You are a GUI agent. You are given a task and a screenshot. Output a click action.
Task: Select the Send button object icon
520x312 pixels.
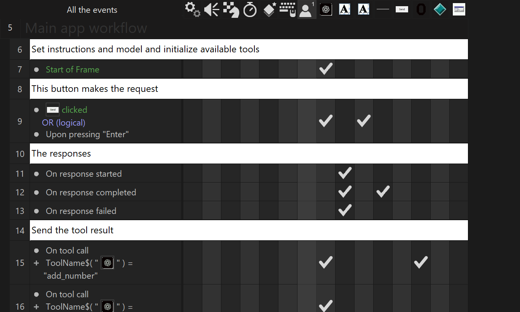click(402, 9)
